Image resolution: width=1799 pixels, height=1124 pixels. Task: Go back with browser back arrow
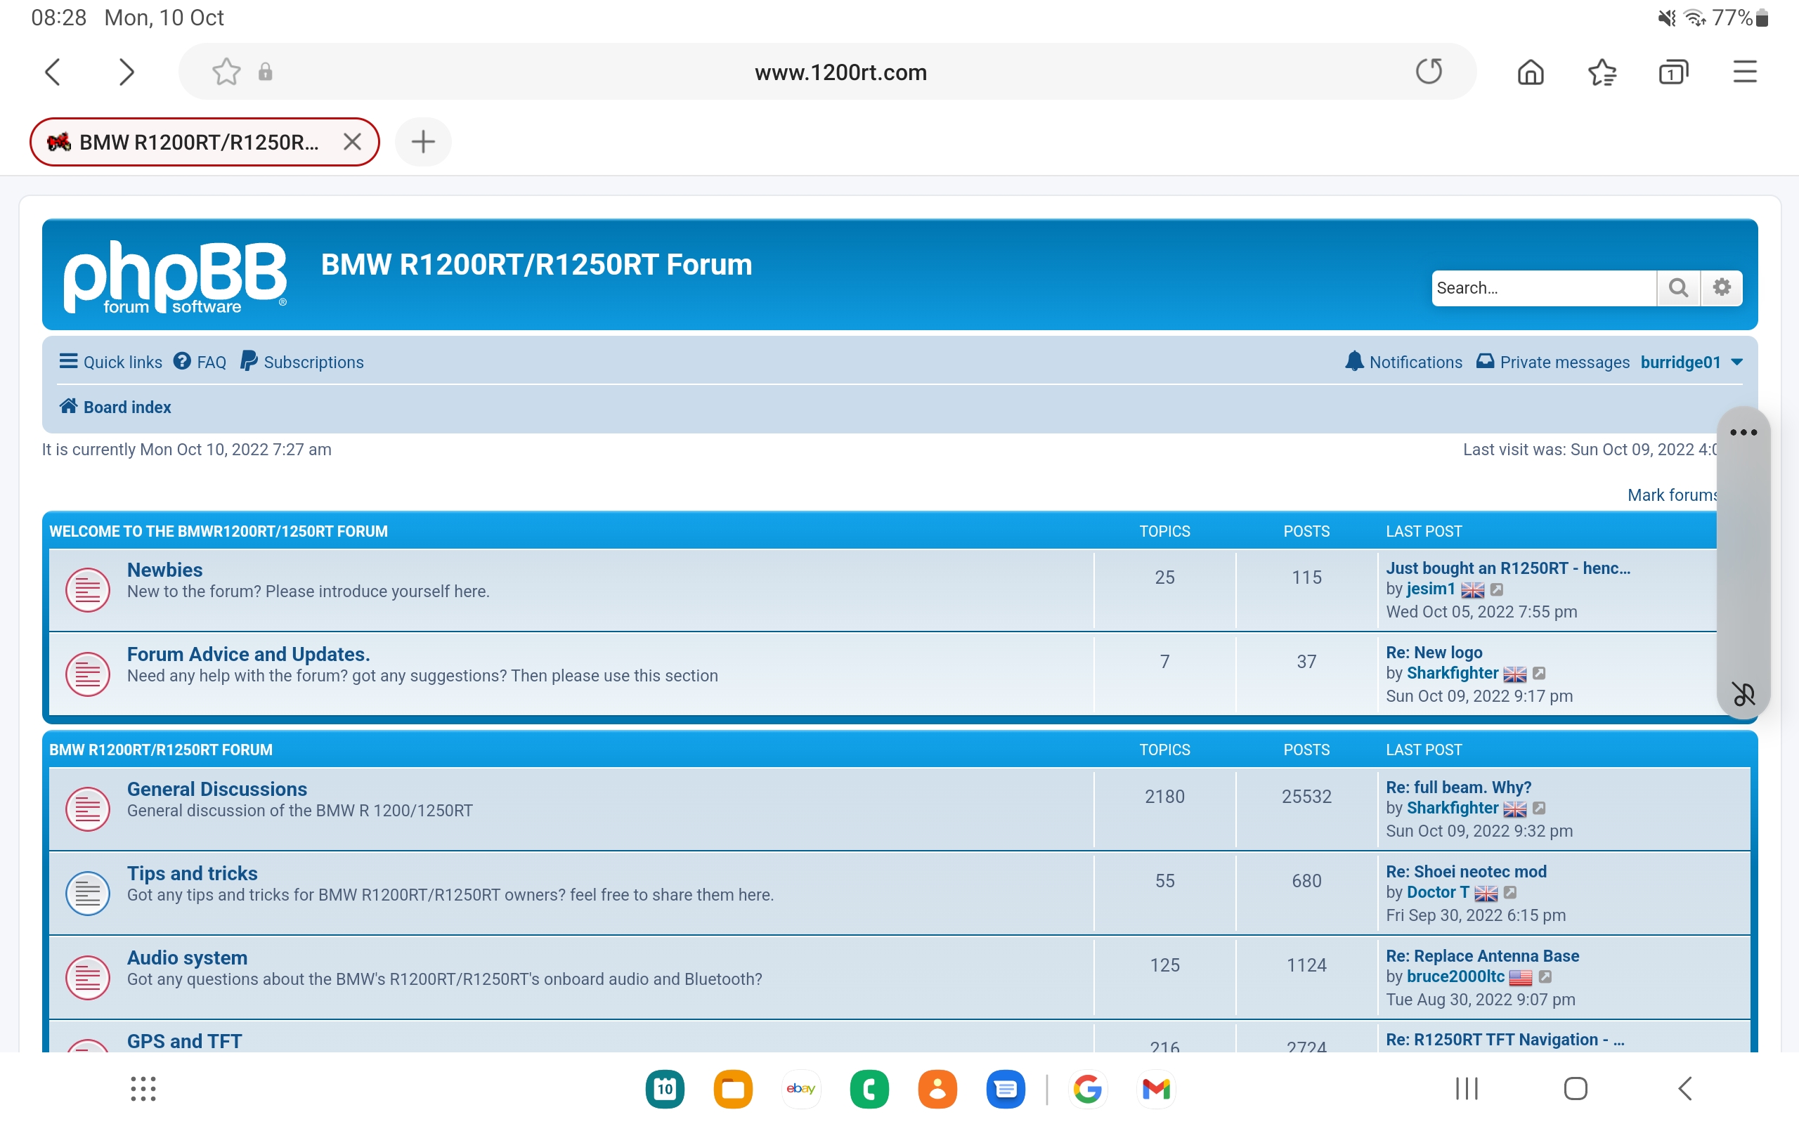53,72
